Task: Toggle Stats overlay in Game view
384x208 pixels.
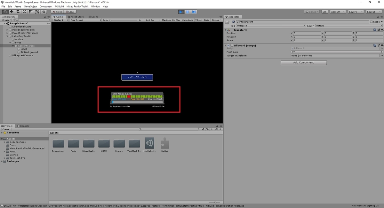Action: tap(206, 20)
